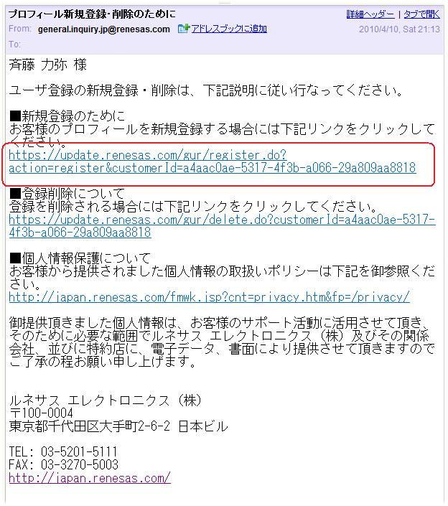
Task: Click the ■新規登録のために heading
Action: 67,116
